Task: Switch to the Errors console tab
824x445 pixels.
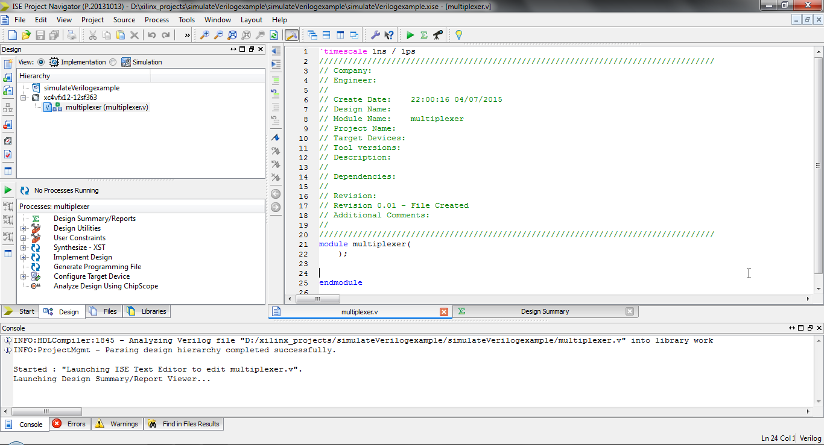Action: click(x=70, y=424)
